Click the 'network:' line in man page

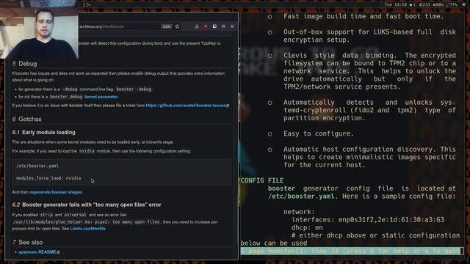pos(299,212)
